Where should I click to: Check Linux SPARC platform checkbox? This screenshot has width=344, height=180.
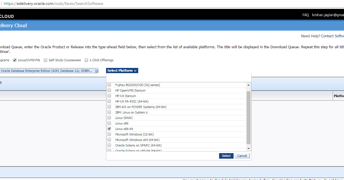pyautogui.click(x=109, y=118)
